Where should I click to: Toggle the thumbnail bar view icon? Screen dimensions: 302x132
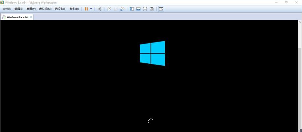[138, 9]
